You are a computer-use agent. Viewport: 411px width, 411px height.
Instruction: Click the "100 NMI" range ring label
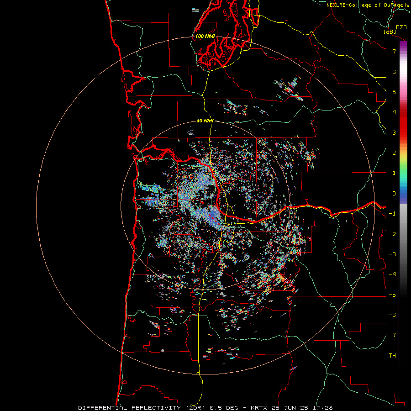(x=205, y=36)
